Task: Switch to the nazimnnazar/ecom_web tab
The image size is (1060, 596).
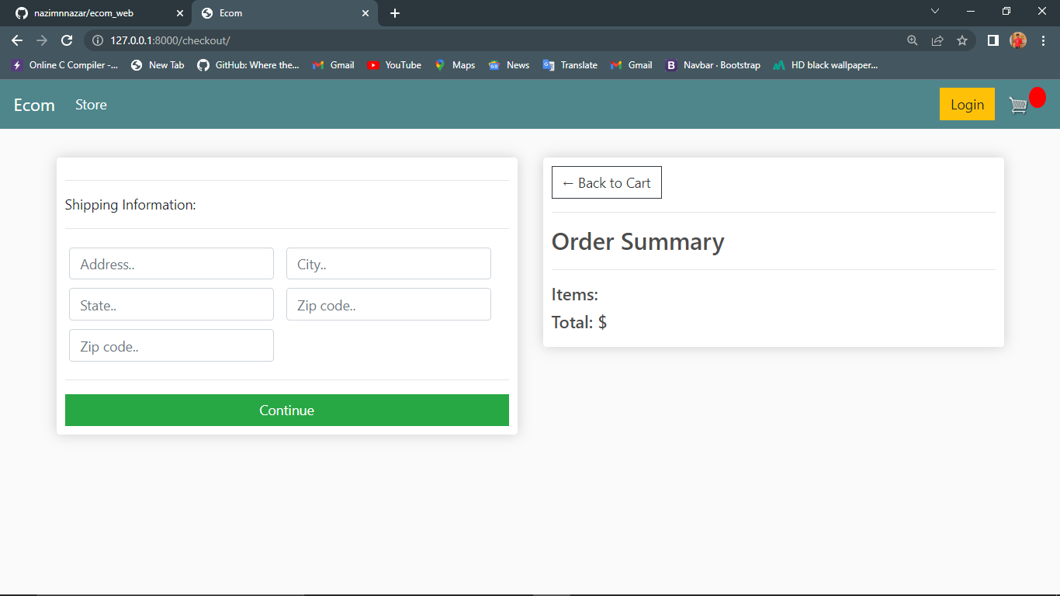Action: point(97,13)
